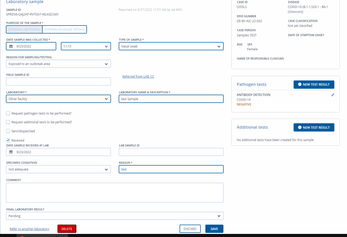Click the Antibody Detection test entry
This screenshot has height=237, width=347.
[x=254, y=95]
